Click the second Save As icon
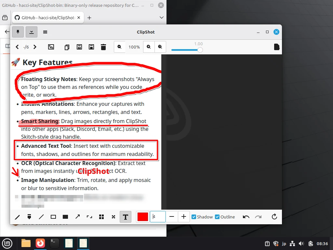The image size is (333, 250). (x=91, y=47)
